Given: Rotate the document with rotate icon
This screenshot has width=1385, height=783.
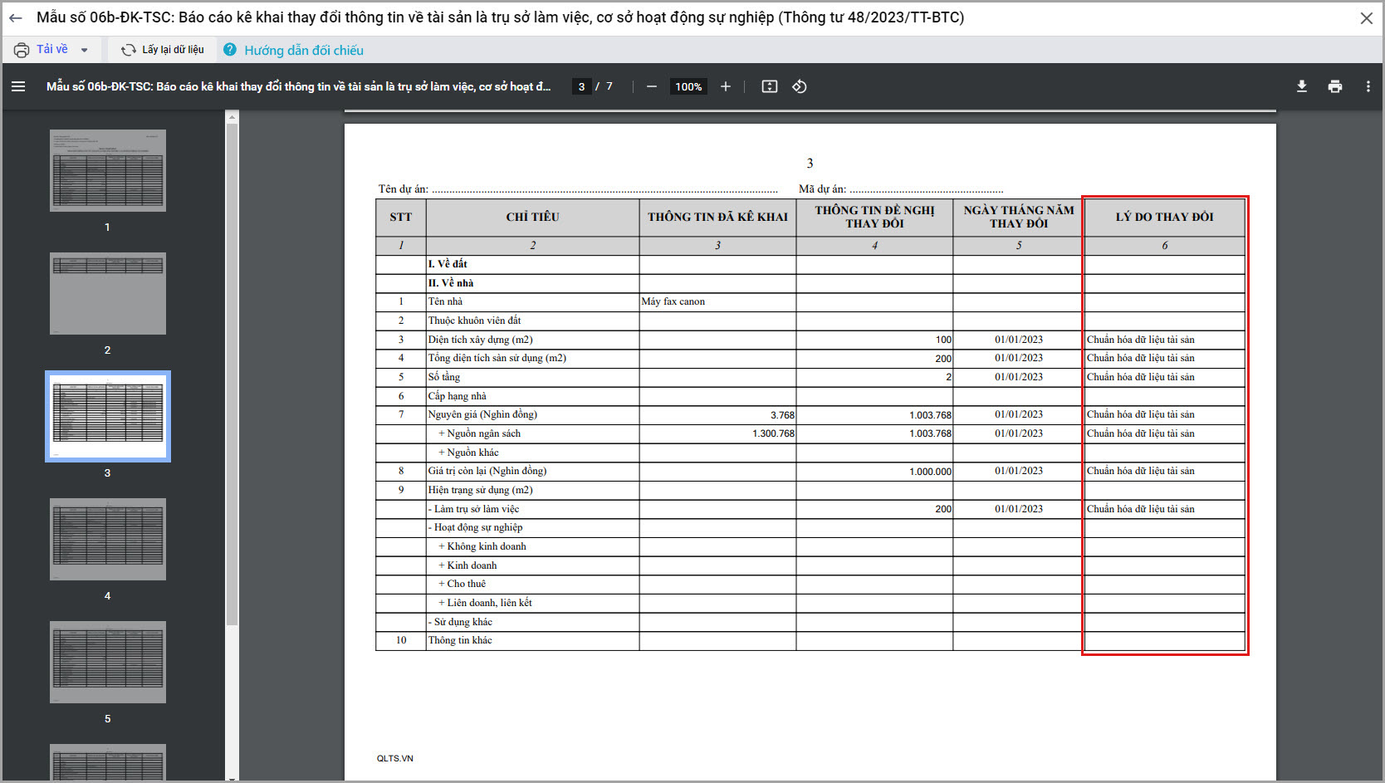Looking at the screenshot, I should [800, 86].
